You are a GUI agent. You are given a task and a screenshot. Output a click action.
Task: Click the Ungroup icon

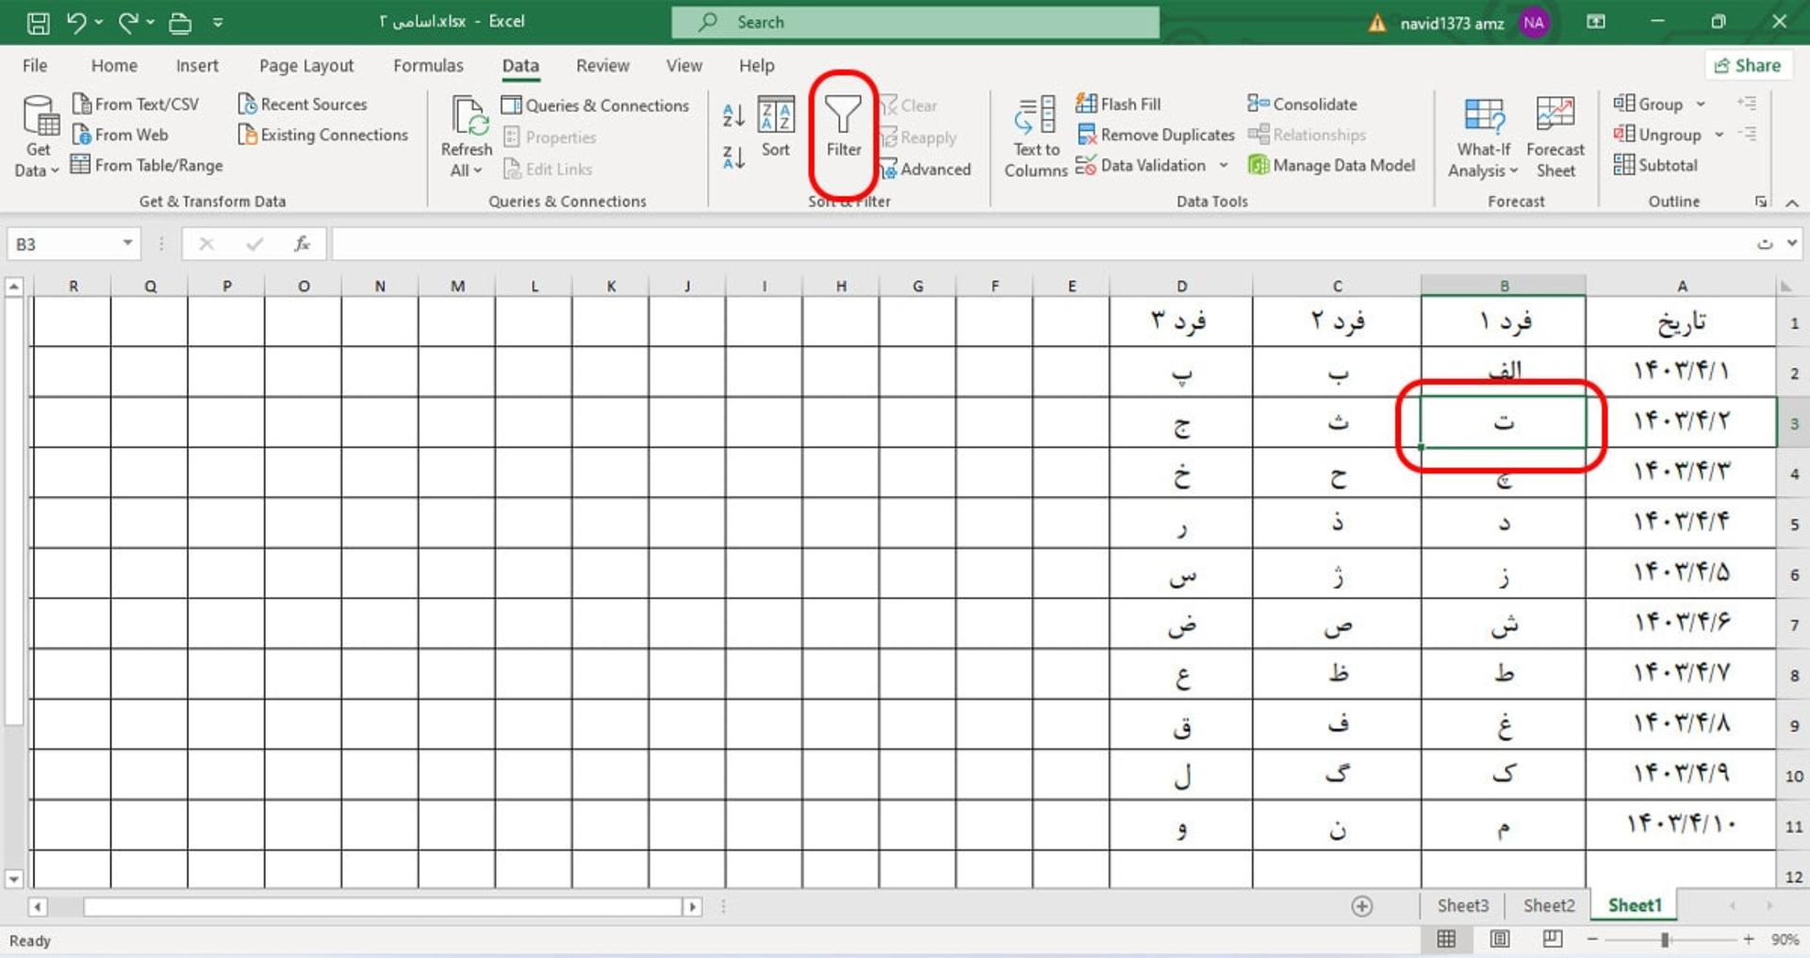click(x=1624, y=134)
